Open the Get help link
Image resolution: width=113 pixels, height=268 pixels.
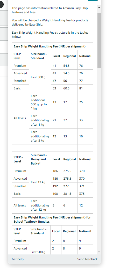pos(18,259)
